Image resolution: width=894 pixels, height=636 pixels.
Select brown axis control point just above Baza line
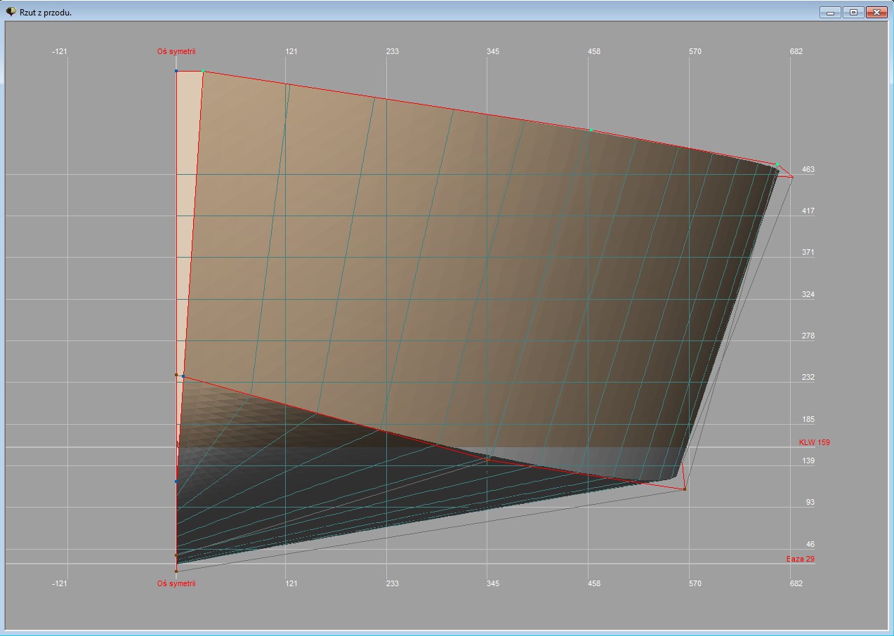(176, 555)
